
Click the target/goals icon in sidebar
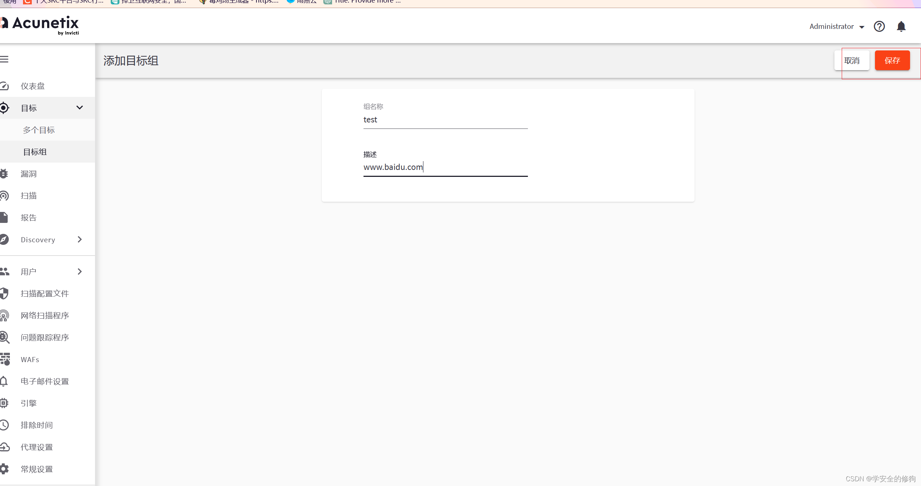pyautogui.click(x=5, y=108)
